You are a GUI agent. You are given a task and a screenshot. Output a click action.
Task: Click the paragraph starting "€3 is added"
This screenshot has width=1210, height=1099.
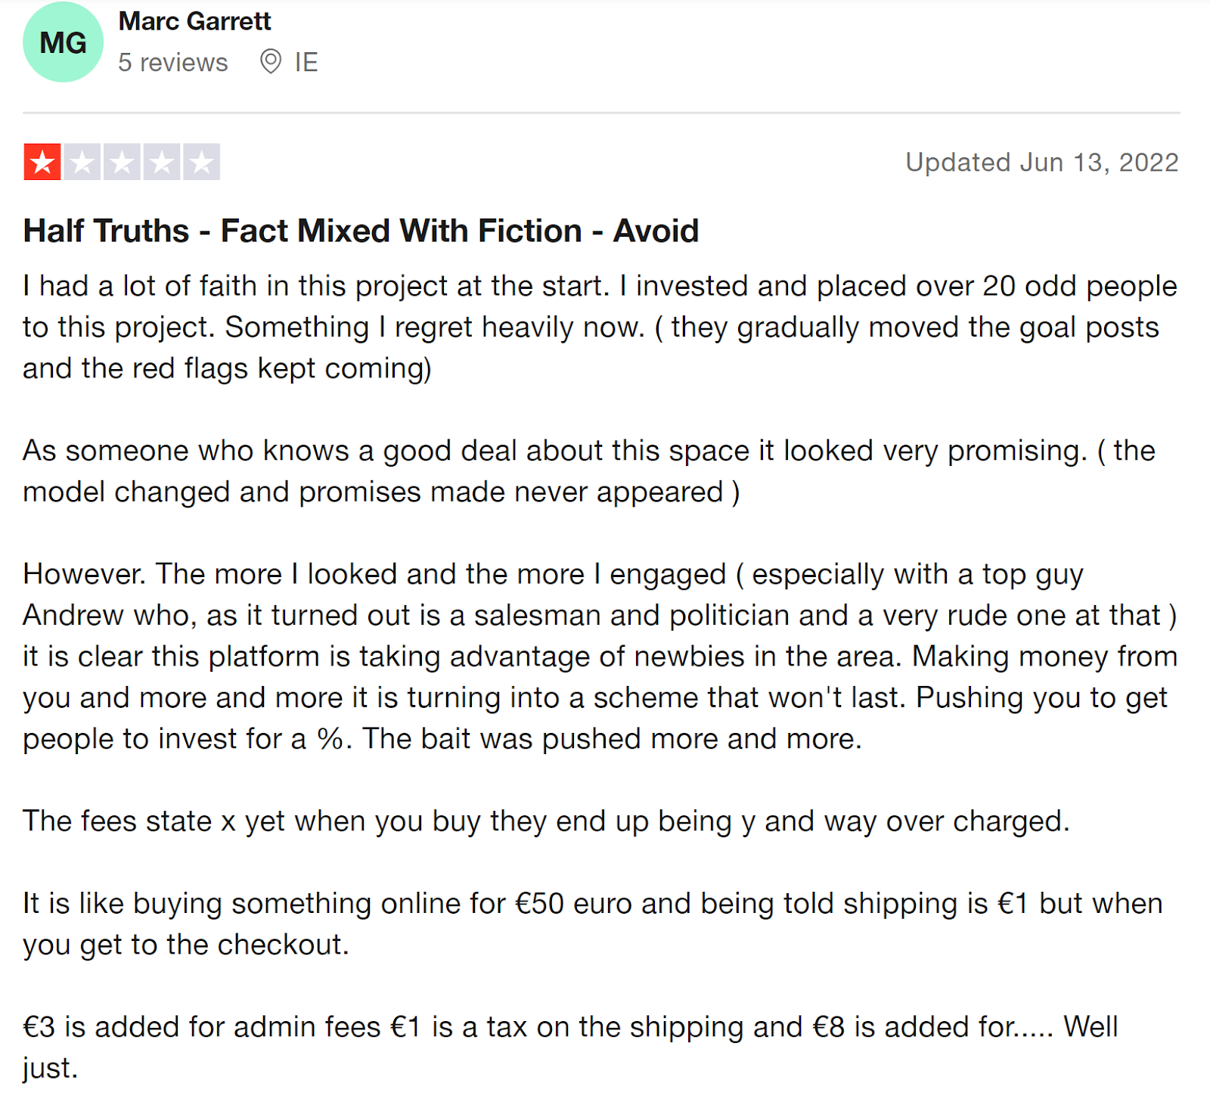tap(569, 1047)
